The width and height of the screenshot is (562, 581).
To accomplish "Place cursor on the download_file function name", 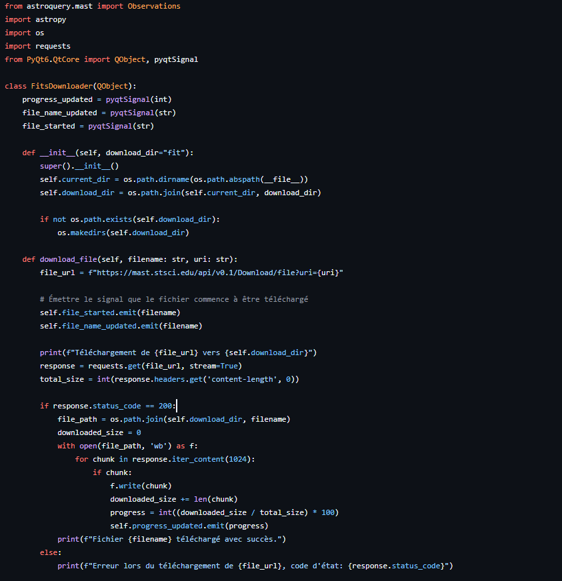I will pyautogui.click(x=67, y=259).
